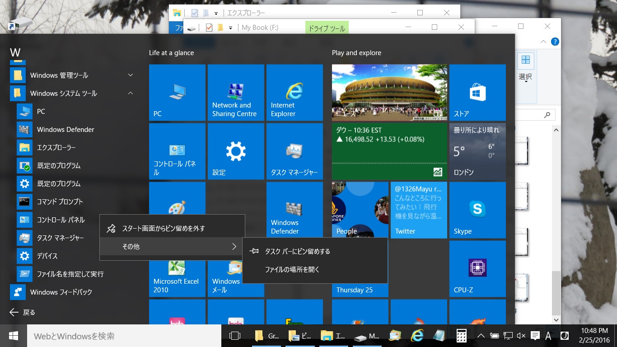Click the muted volume tray icon
Image resolution: width=617 pixels, height=347 pixels.
tap(521, 336)
